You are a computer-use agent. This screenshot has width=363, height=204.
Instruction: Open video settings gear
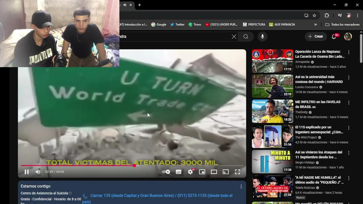[190, 172]
